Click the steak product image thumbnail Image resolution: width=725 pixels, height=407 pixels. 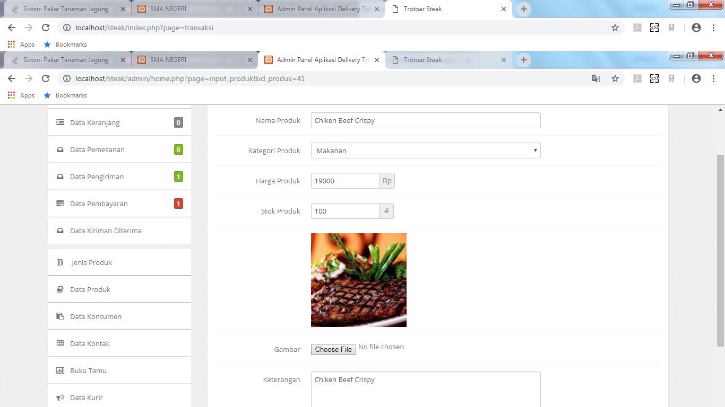(x=358, y=280)
